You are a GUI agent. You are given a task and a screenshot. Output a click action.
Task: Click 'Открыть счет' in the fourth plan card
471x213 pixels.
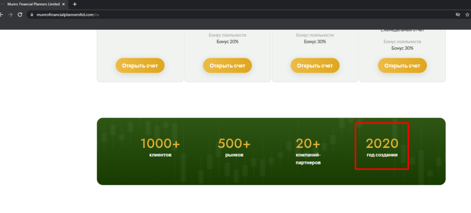click(x=402, y=66)
